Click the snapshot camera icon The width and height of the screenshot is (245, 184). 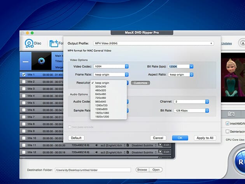click(x=231, y=114)
